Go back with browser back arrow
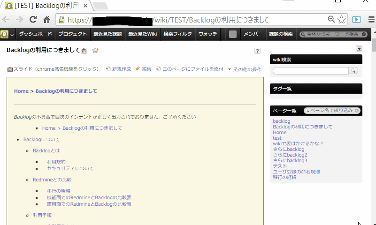 (x=6, y=20)
